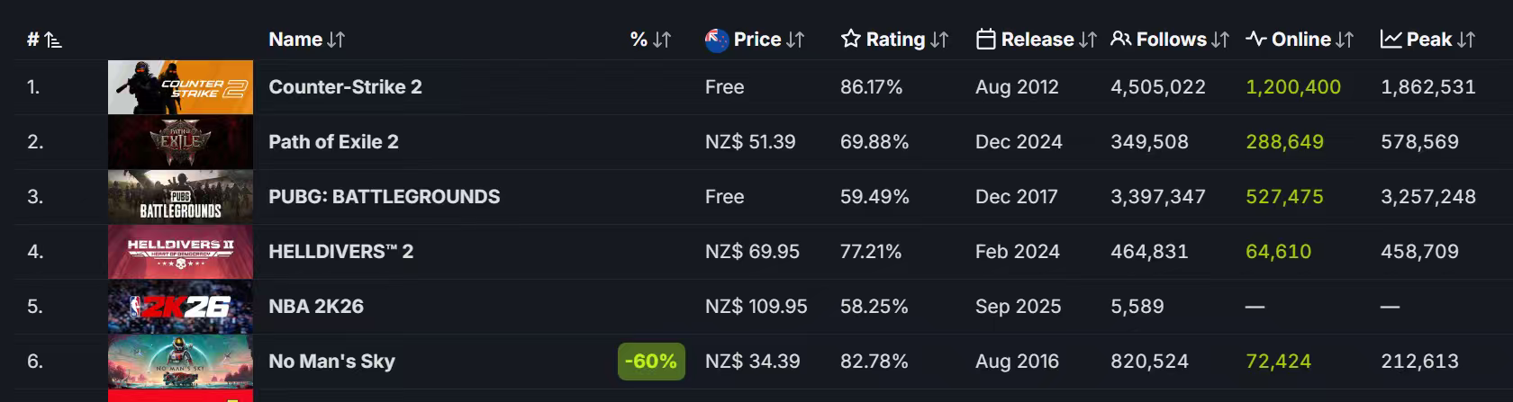Sort table by rank number column
This screenshot has height=402, width=1513.
click(44, 40)
